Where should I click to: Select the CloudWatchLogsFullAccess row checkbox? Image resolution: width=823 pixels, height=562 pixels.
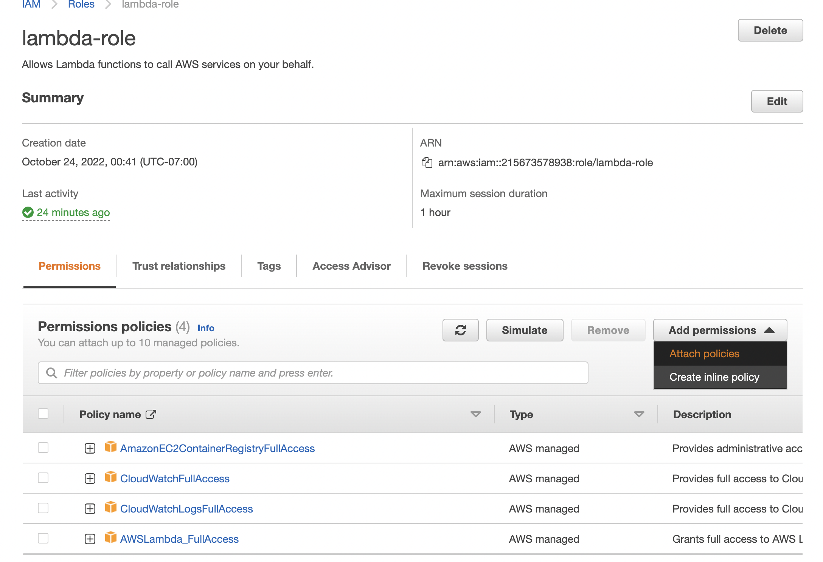pos(43,508)
